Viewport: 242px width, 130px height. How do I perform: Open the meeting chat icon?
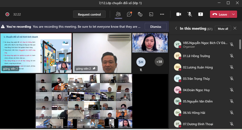[129, 14]
